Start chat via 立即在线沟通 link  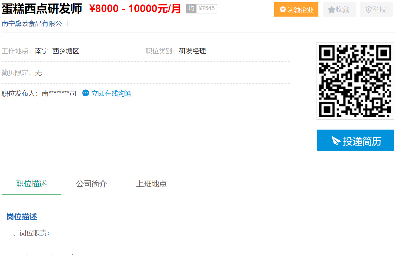[x=111, y=94]
